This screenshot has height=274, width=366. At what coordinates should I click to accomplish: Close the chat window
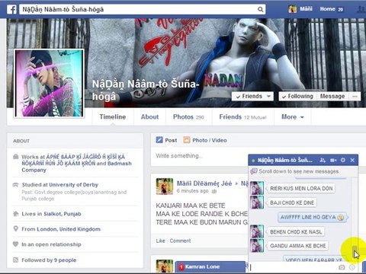pos(352,160)
